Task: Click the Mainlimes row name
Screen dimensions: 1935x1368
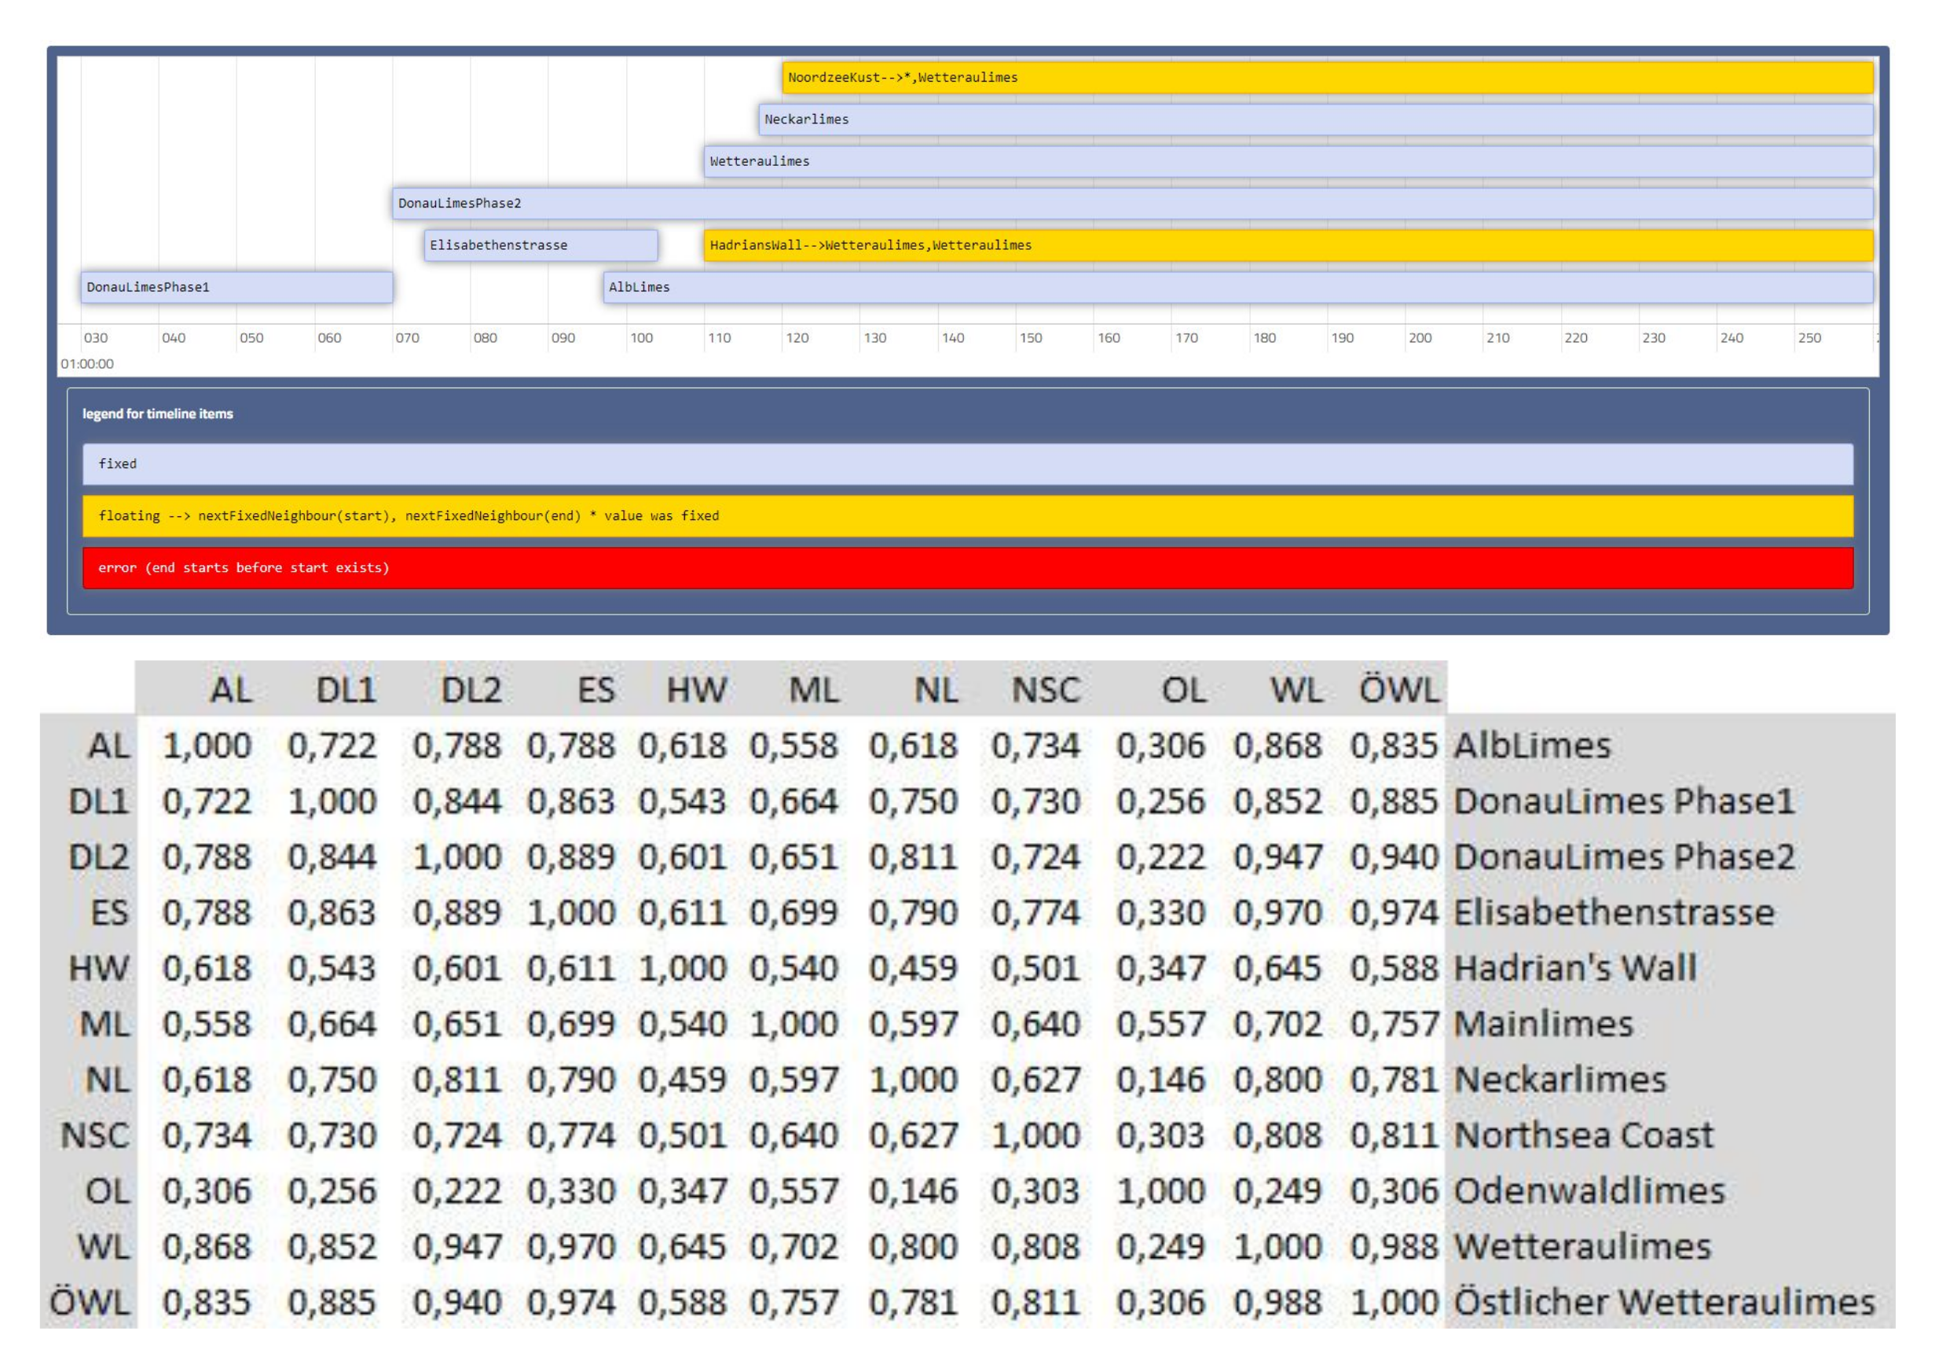Action: click(1543, 1023)
